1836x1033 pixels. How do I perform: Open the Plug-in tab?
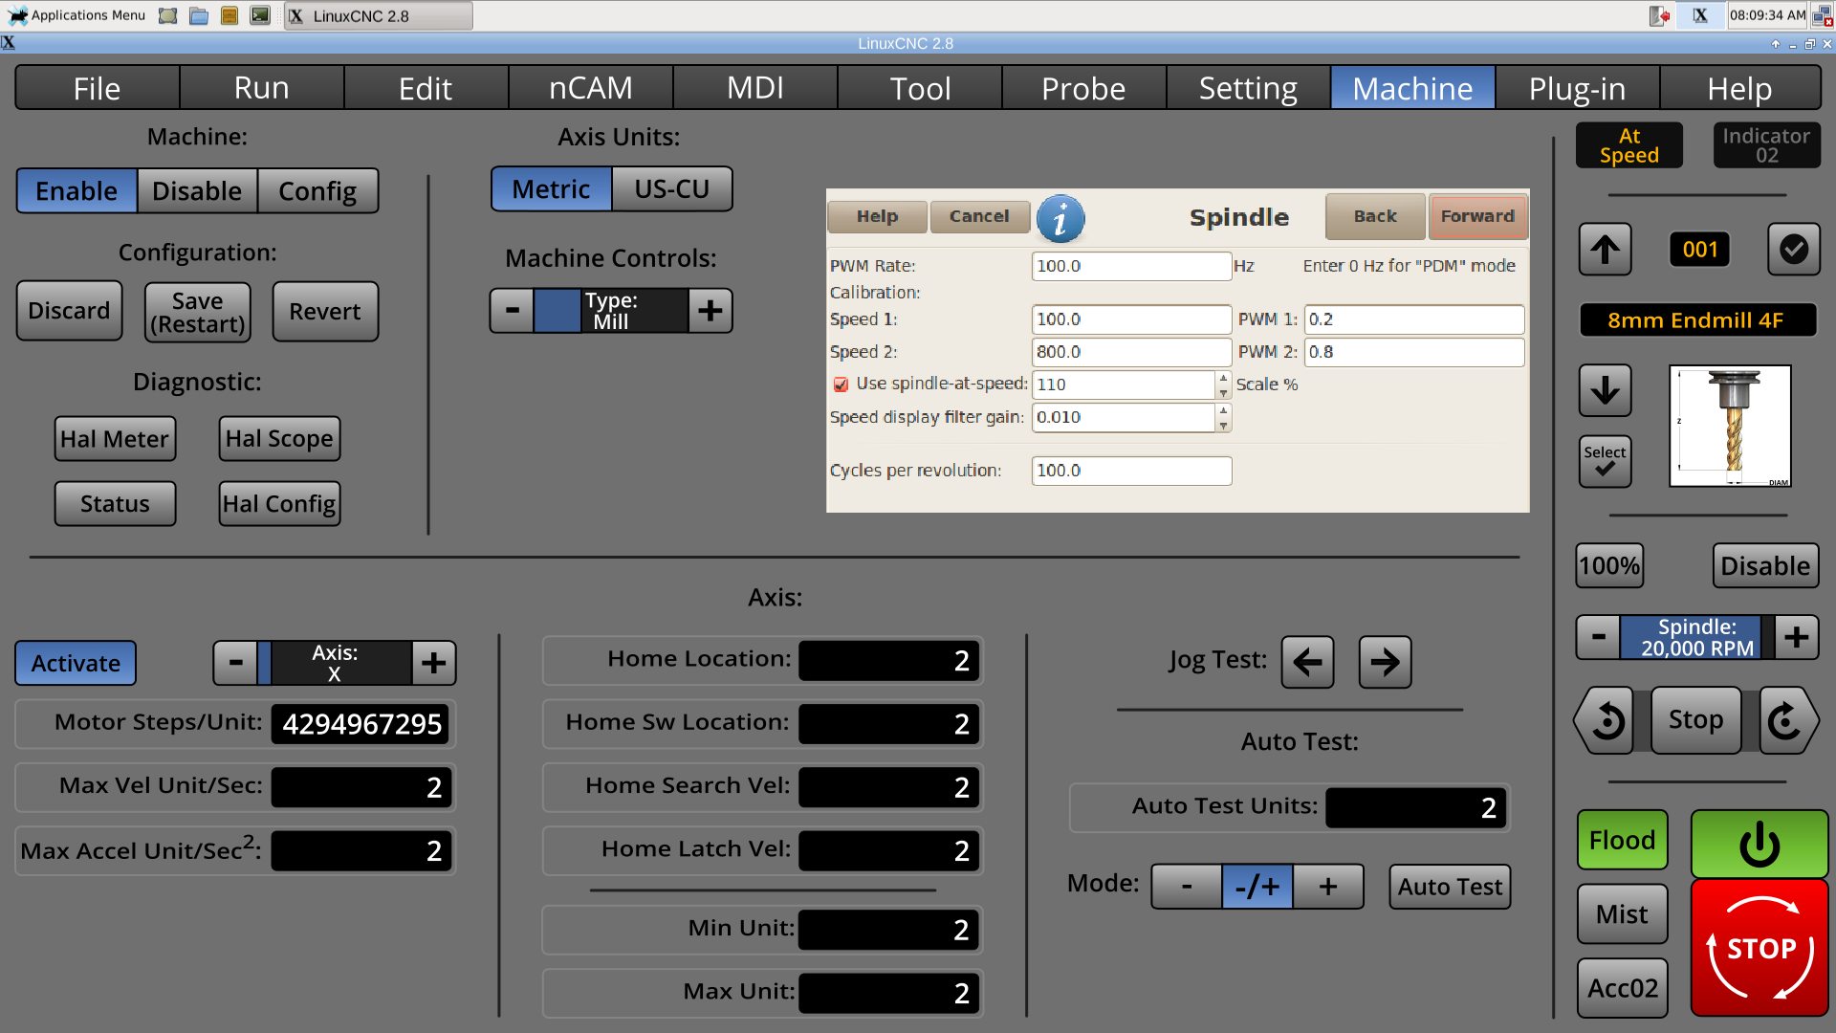(1577, 88)
